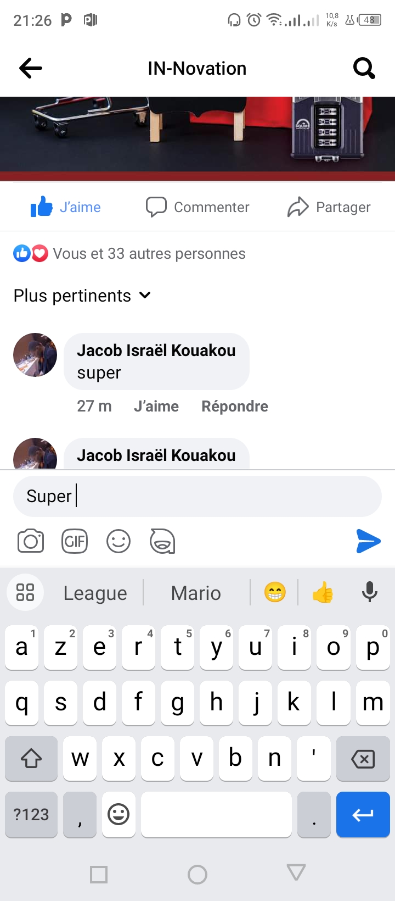Select the Mario word suggestion

[196, 593]
